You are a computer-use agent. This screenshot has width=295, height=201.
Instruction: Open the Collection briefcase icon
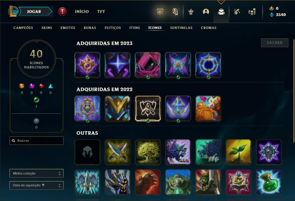click(221, 12)
